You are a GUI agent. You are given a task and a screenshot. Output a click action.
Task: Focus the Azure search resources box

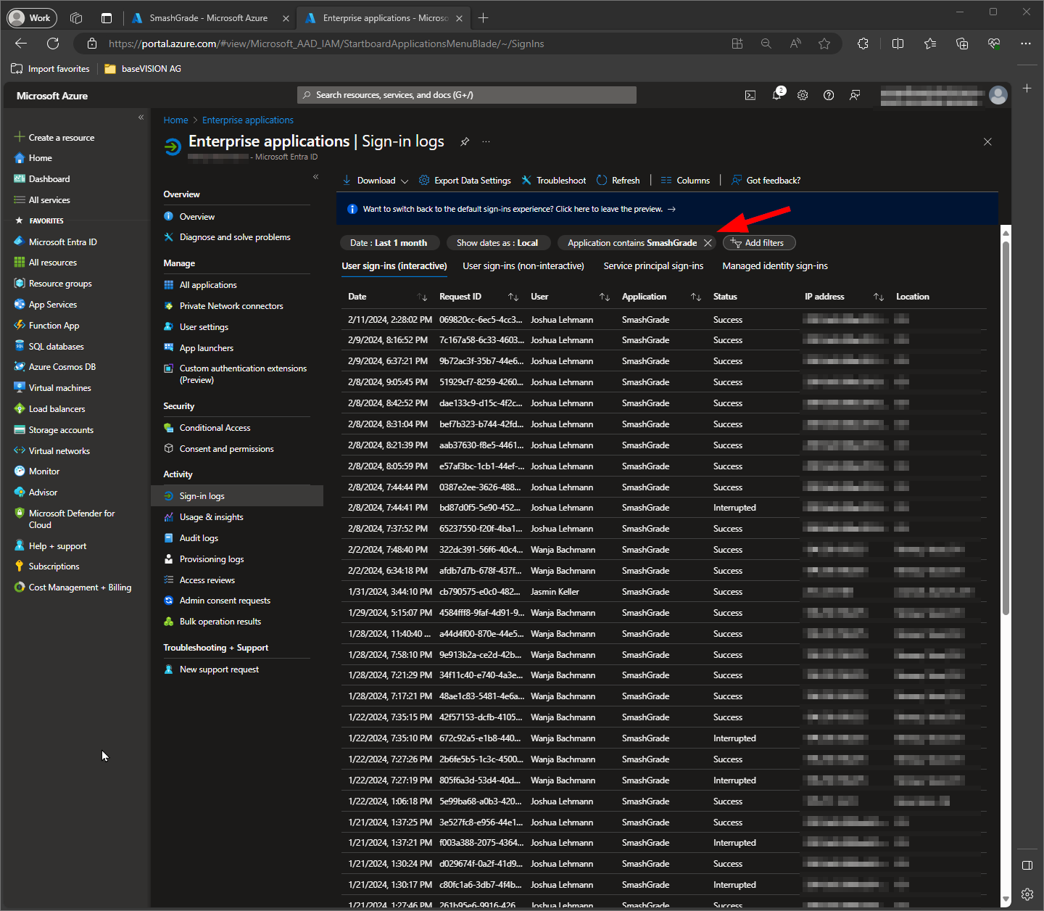pyautogui.click(x=467, y=95)
